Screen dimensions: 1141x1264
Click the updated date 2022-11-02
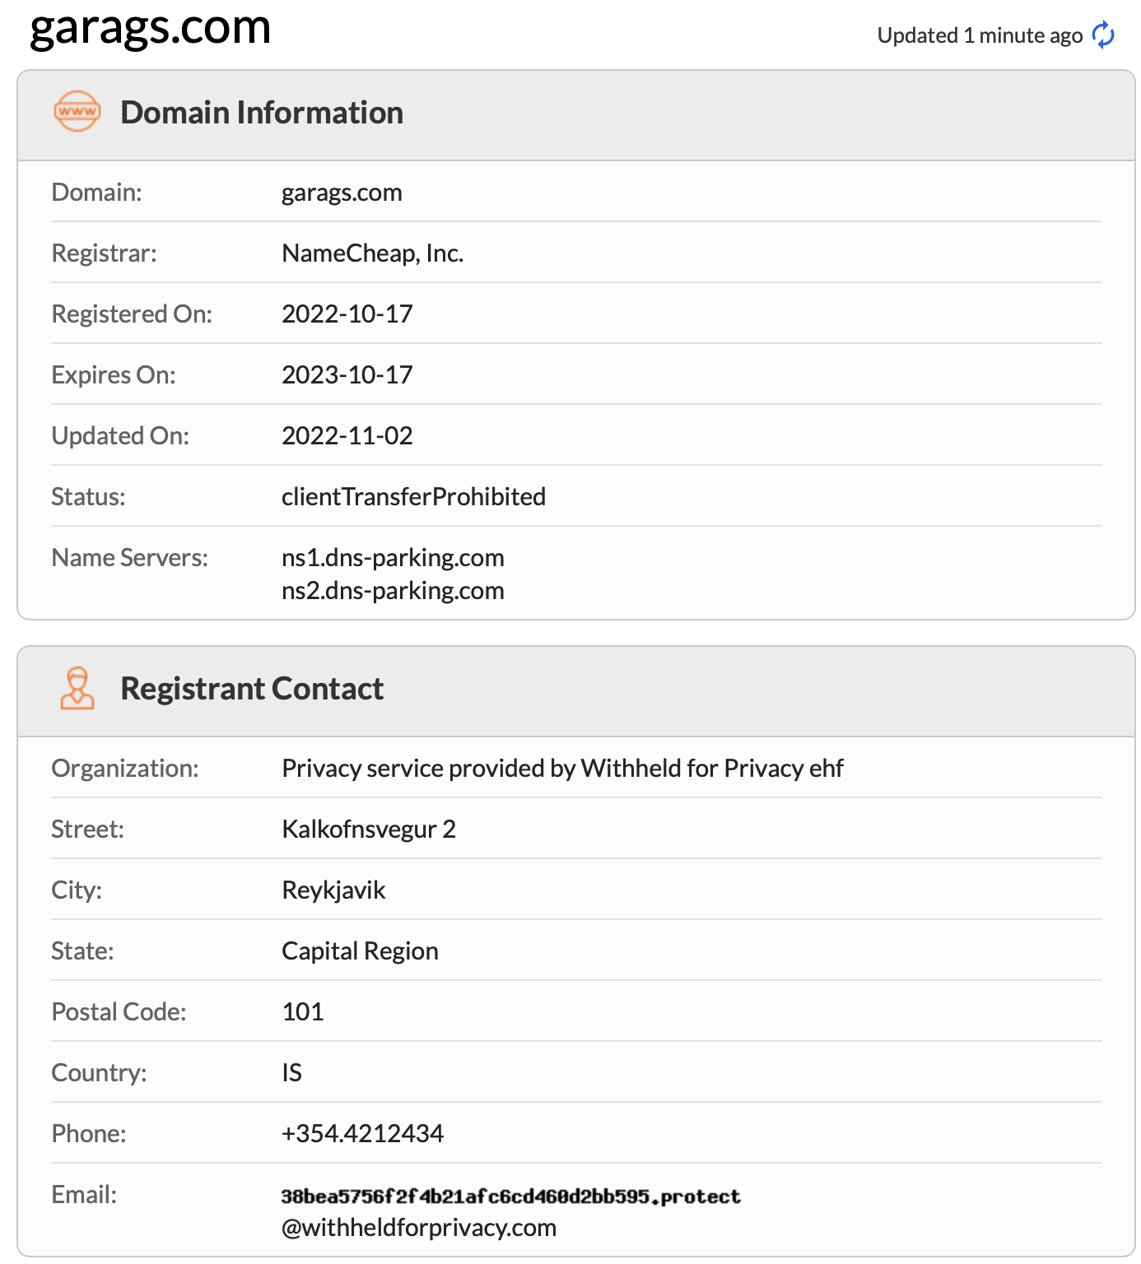point(347,436)
